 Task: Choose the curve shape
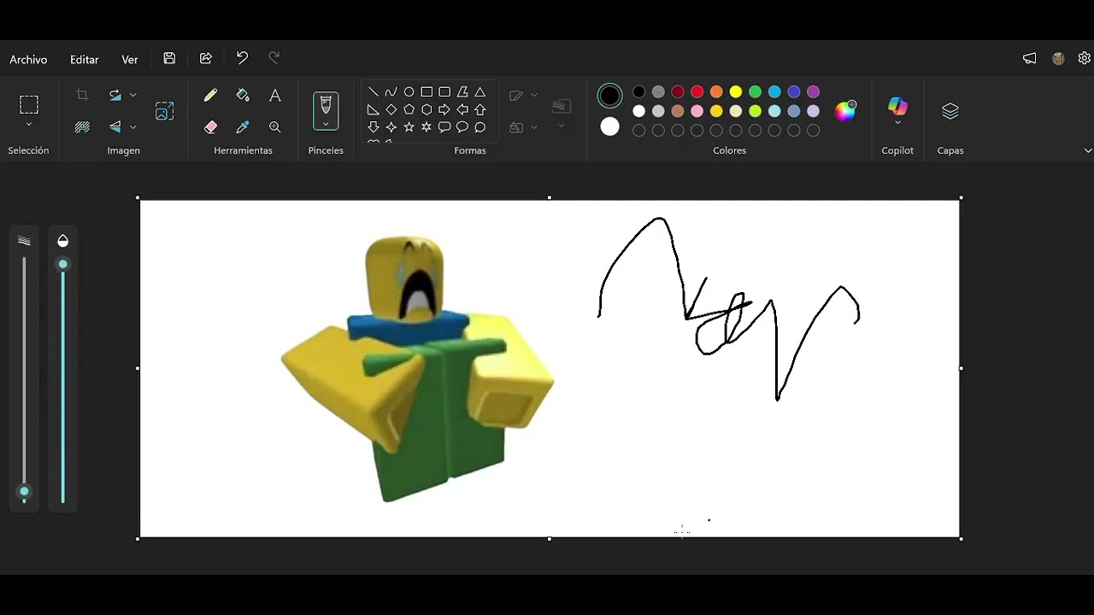[x=391, y=92]
